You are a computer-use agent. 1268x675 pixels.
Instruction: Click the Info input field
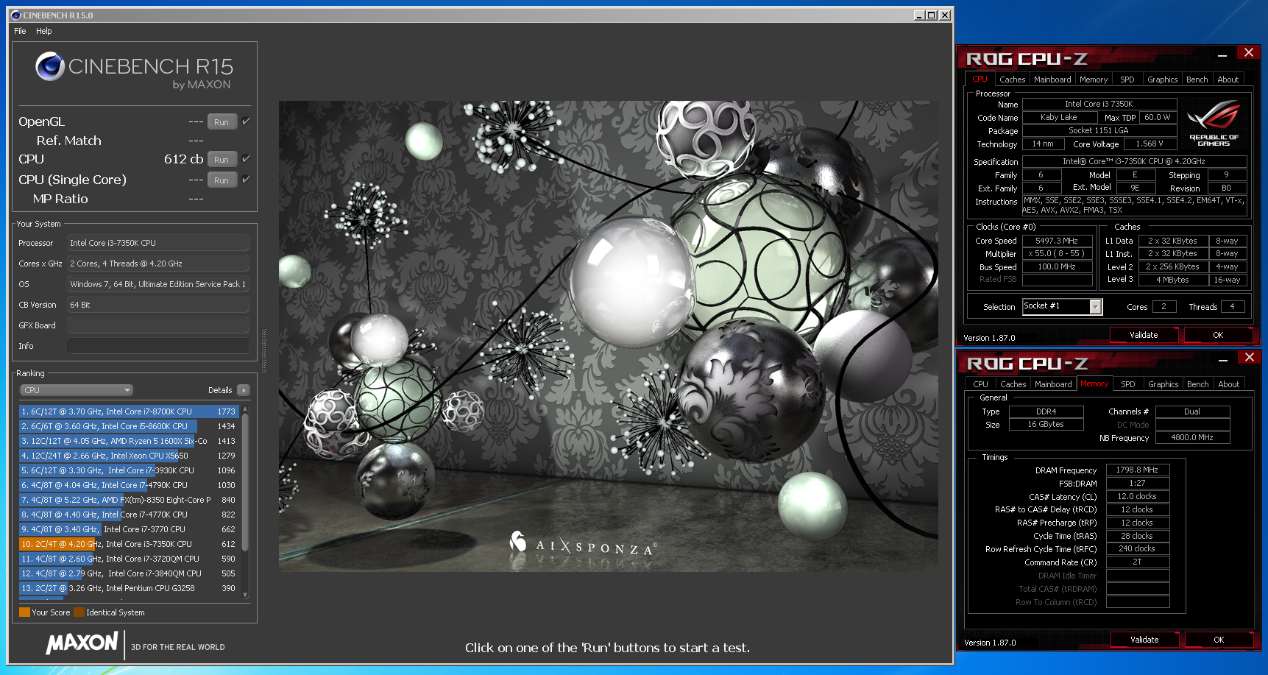(x=158, y=346)
